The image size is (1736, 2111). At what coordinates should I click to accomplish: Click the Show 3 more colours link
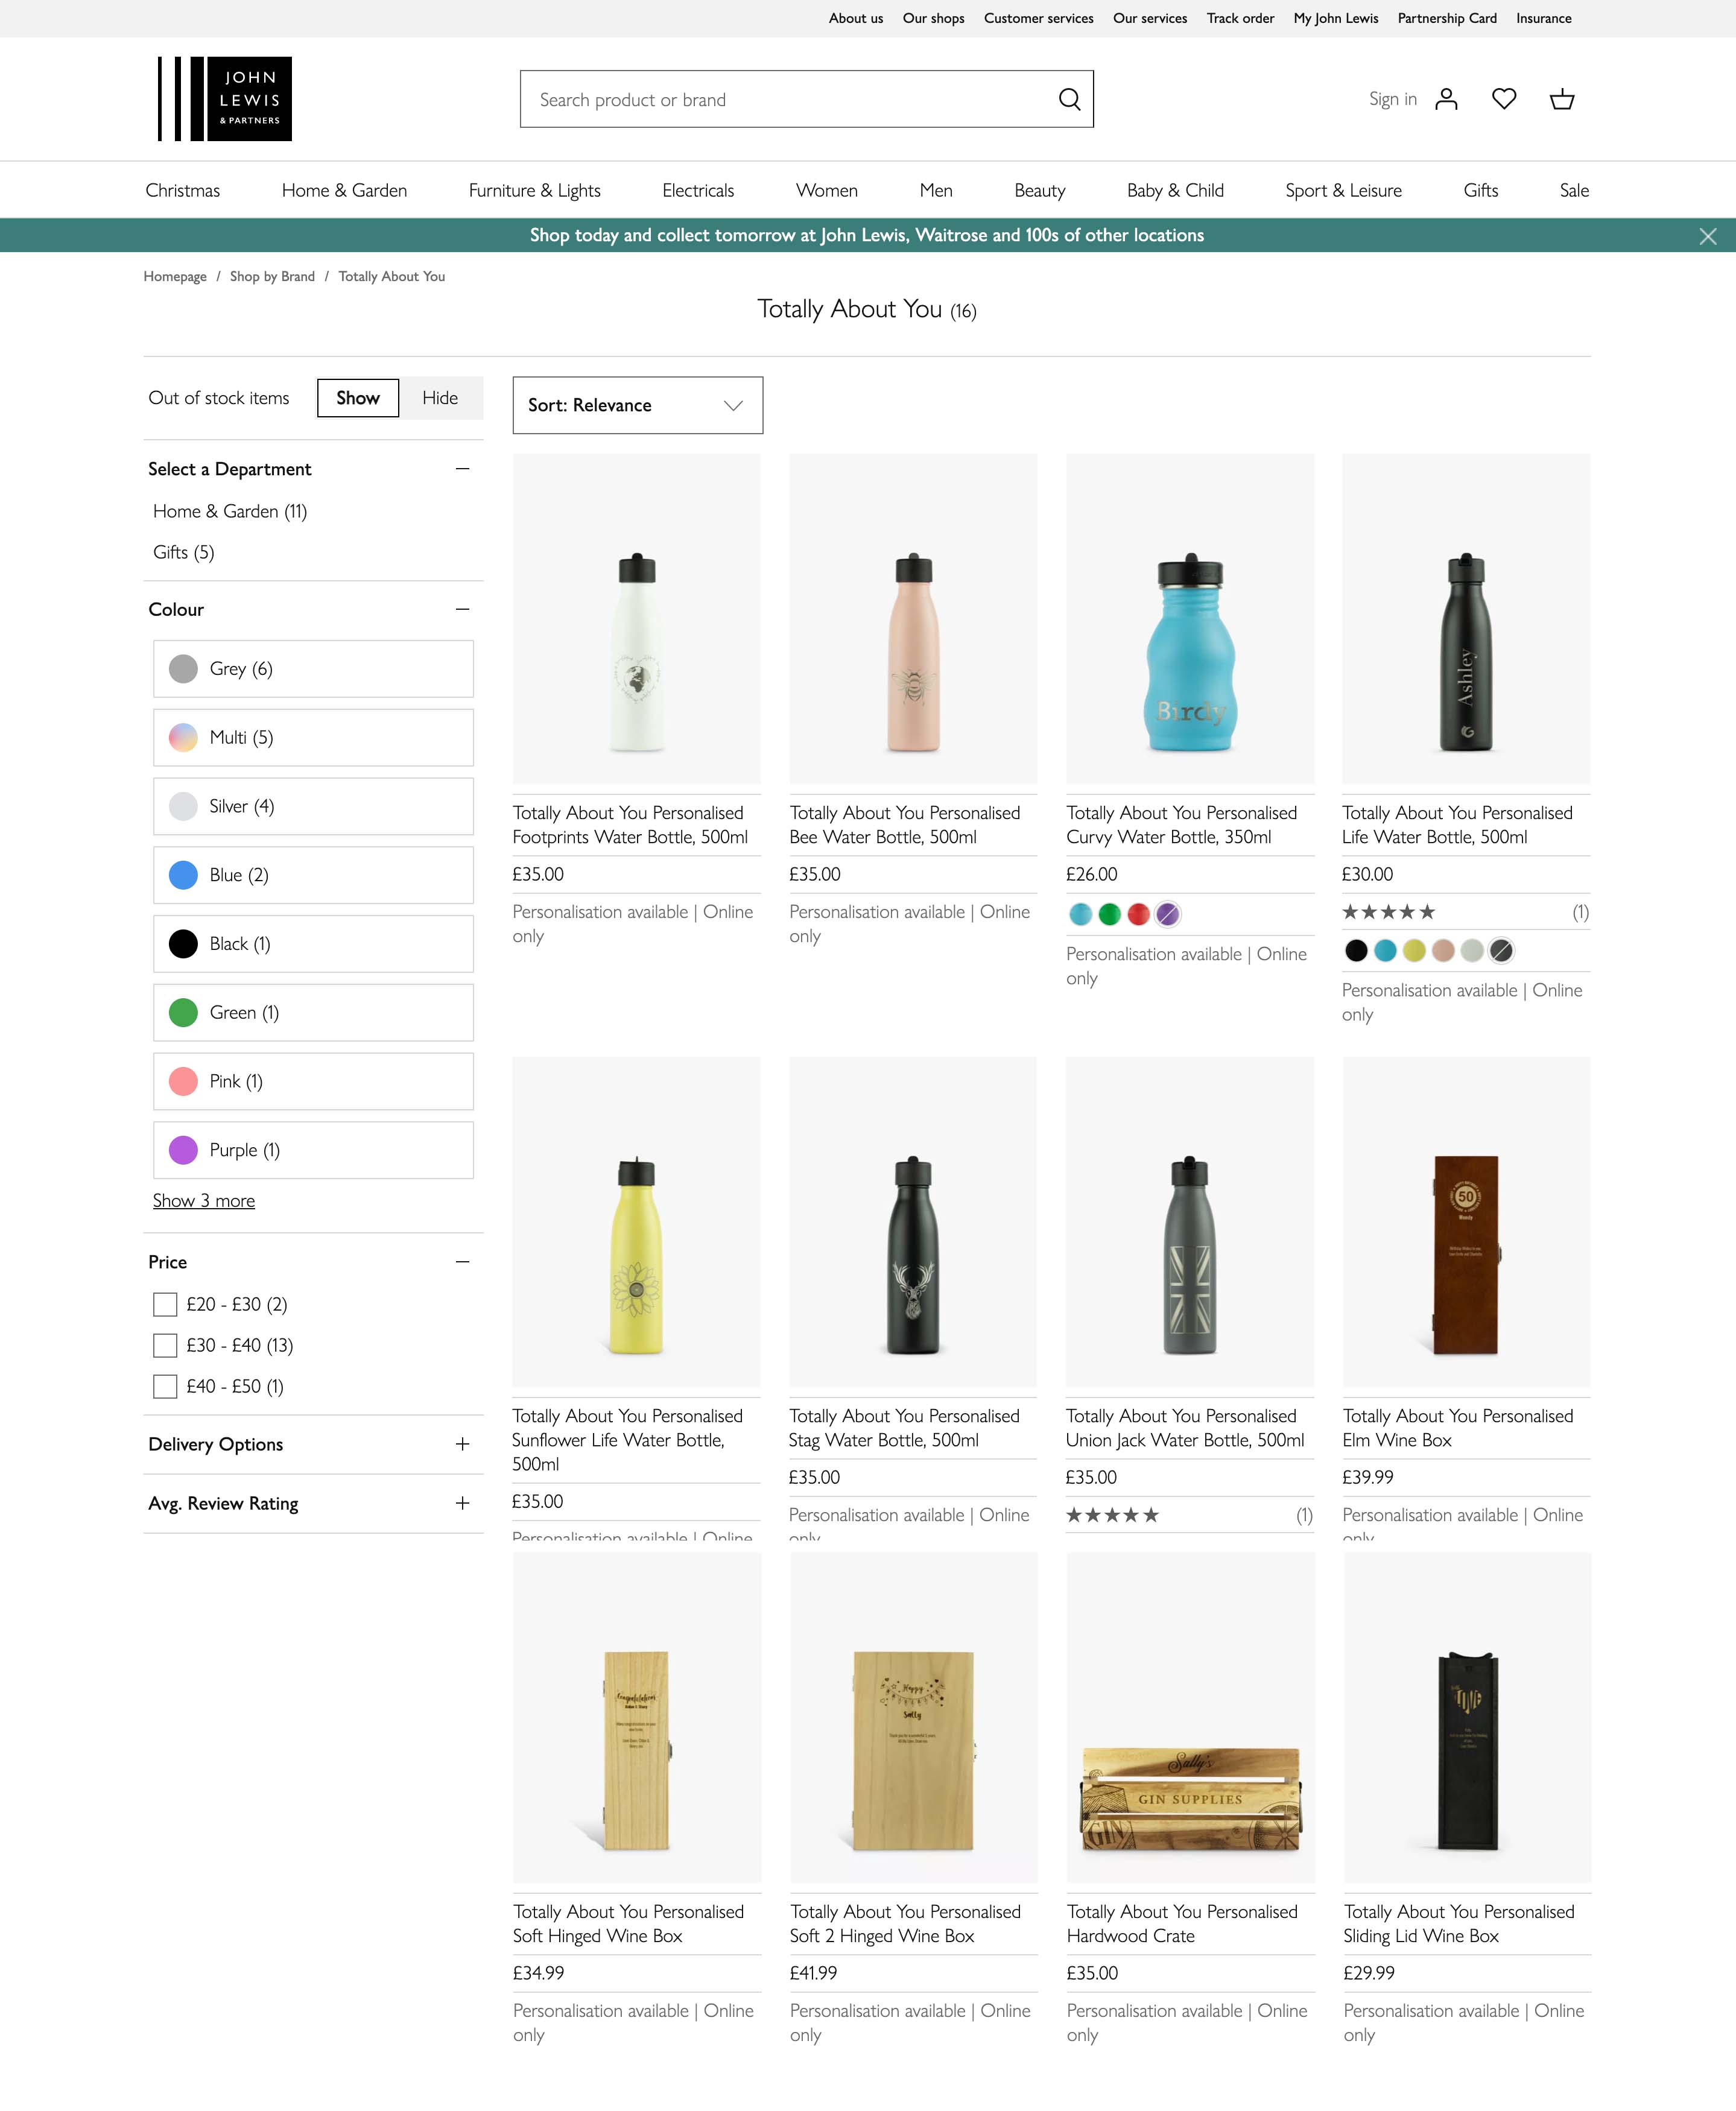(204, 1200)
